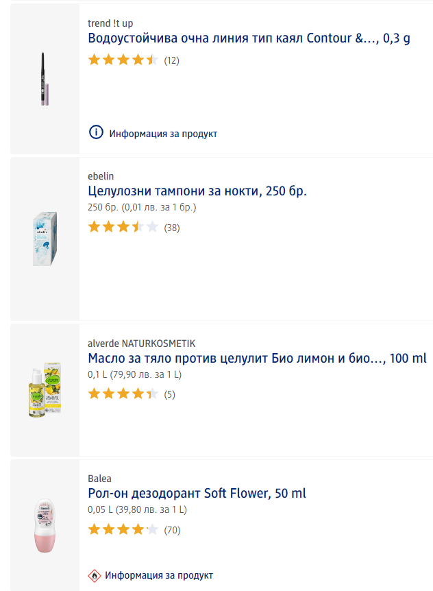Click the star rating for cotton pads
The height and width of the screenshot is (591, 433).
click(x=123, y=228)
